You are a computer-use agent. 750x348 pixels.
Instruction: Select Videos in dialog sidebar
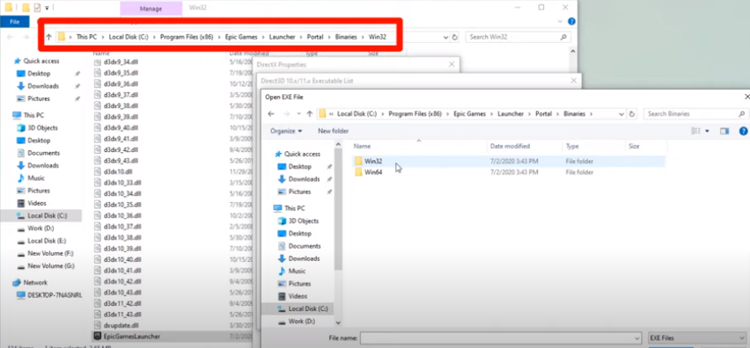coord(298,296)
